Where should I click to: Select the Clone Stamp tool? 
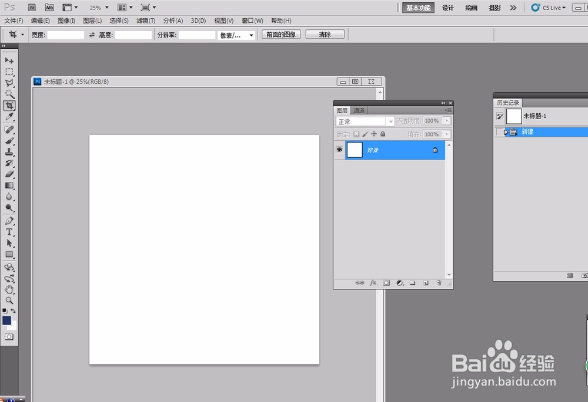[9, 152]
